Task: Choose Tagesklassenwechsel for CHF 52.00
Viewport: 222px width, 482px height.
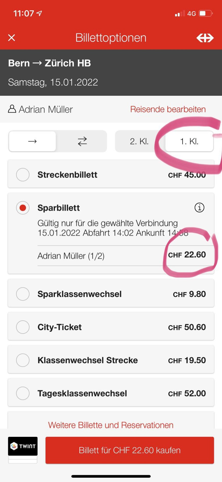Action: click(23, 393)
